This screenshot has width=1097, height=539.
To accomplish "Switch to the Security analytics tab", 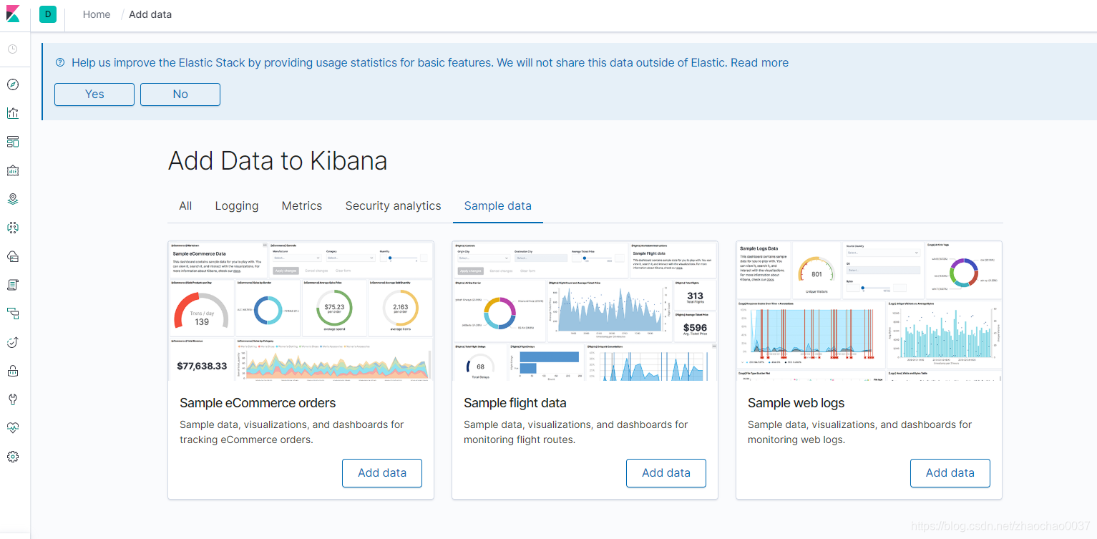I will coord(393,205).
